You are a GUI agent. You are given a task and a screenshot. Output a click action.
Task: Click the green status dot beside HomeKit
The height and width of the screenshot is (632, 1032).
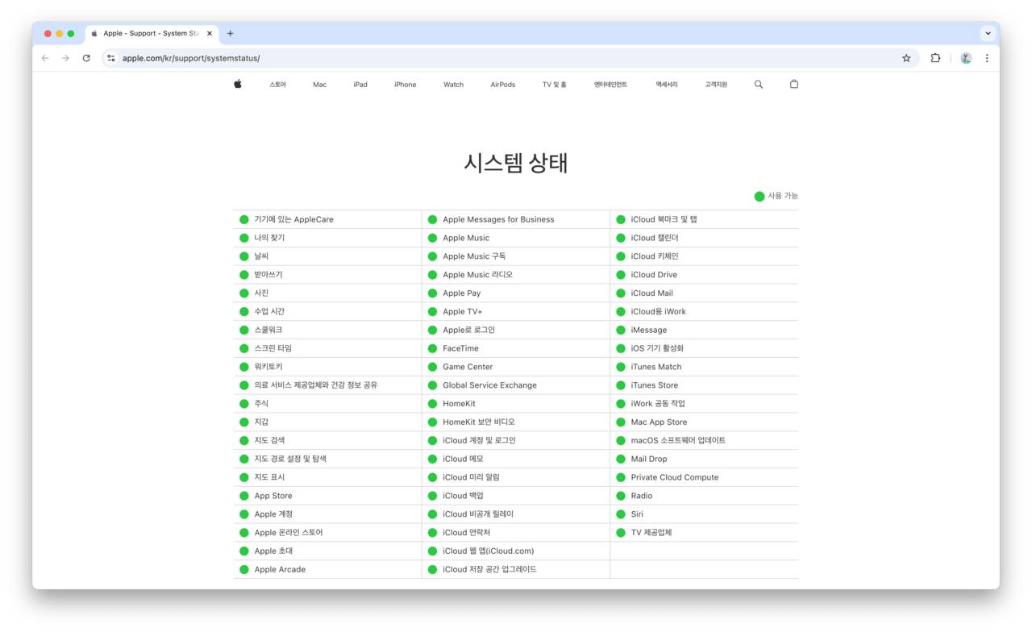click(x=432, y=404)
